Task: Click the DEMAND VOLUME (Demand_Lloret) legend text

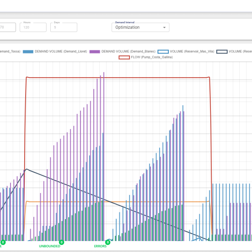Action: click(x=61, y=51)
